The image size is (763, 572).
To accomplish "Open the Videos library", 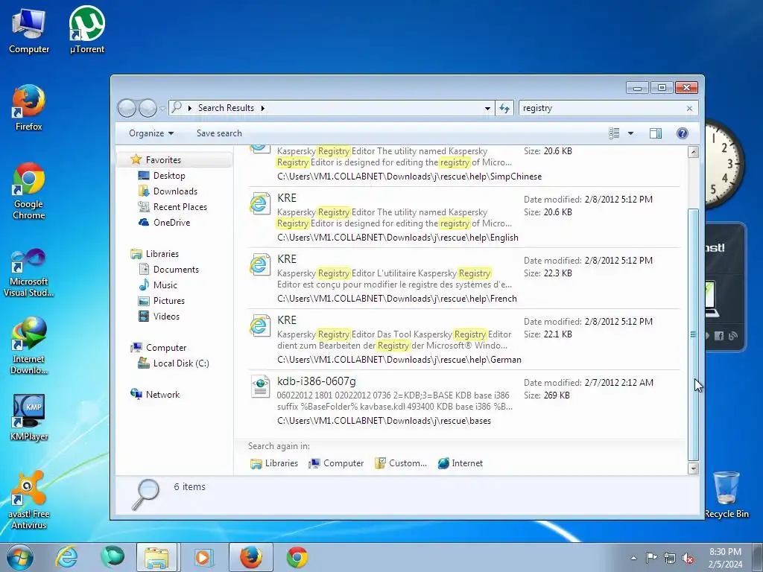I will (x=166, y=316).
